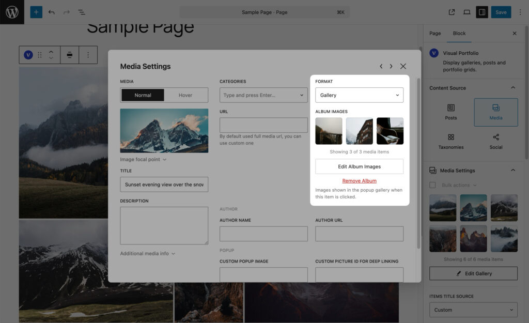Viewport: 529px width, 323px height.
Task: Select the Normal media state
Action: point(143,95)
